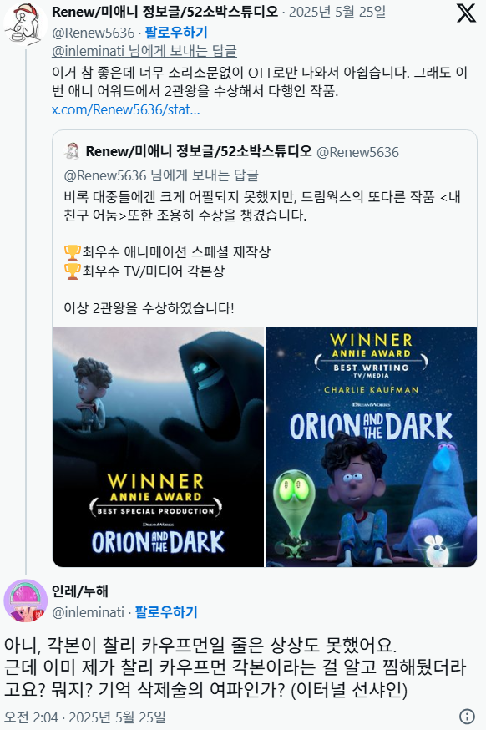This screenshot has height=730, width=486.
Task: View Best Writing Charlie Kaufman poster image
Action: 371,448
